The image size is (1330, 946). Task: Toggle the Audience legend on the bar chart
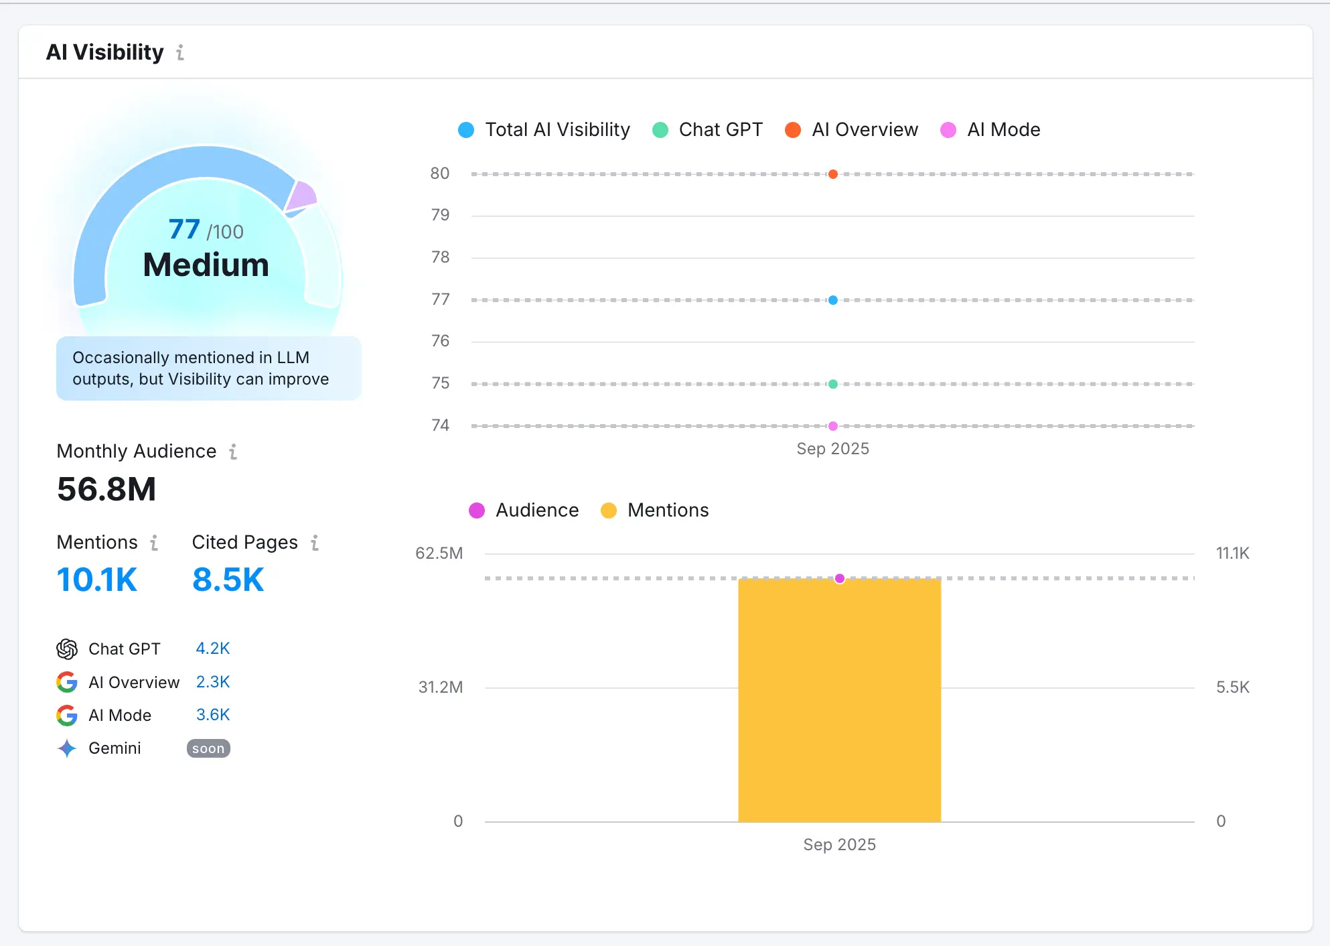coord(523,510)
